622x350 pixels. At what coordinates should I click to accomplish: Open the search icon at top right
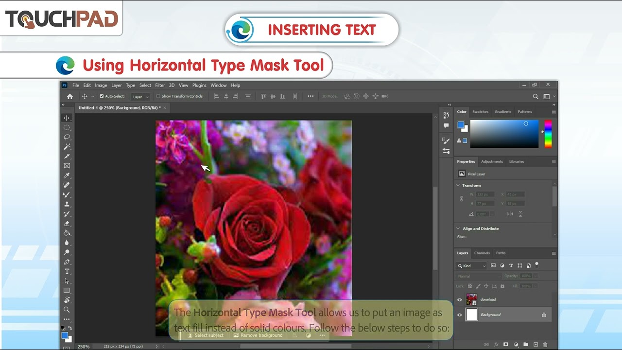(536, 96)
